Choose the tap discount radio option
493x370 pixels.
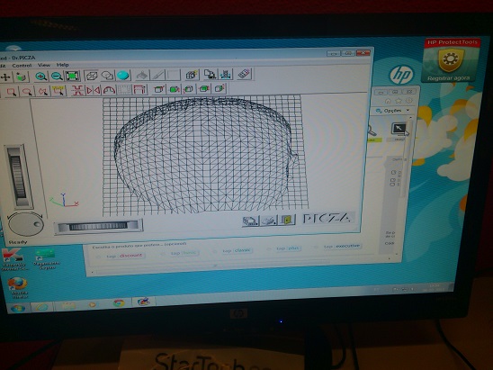98,257
